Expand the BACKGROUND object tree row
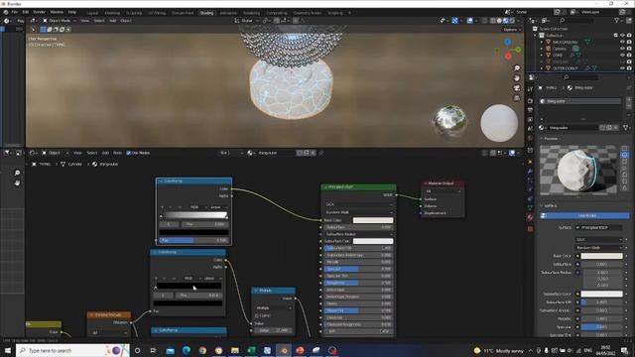This screenshot has width=635, height=357. pyautogui.click(x=542, y=42)
